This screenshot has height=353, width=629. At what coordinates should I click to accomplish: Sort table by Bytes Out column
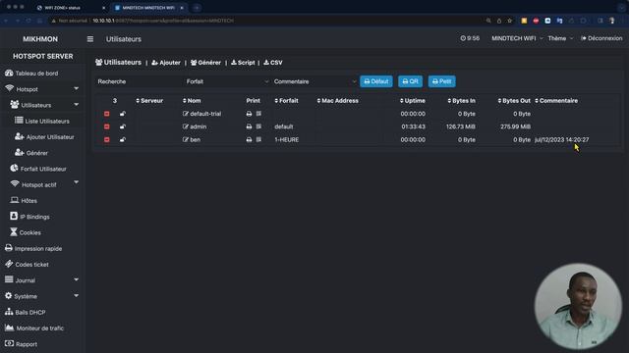pyautogui.click(x=514, y=101)
